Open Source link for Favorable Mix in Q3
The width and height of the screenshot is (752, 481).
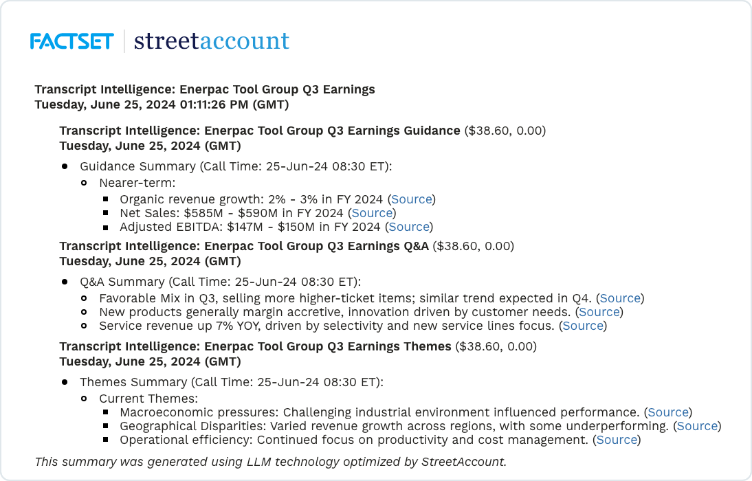(x=620, y=298)
